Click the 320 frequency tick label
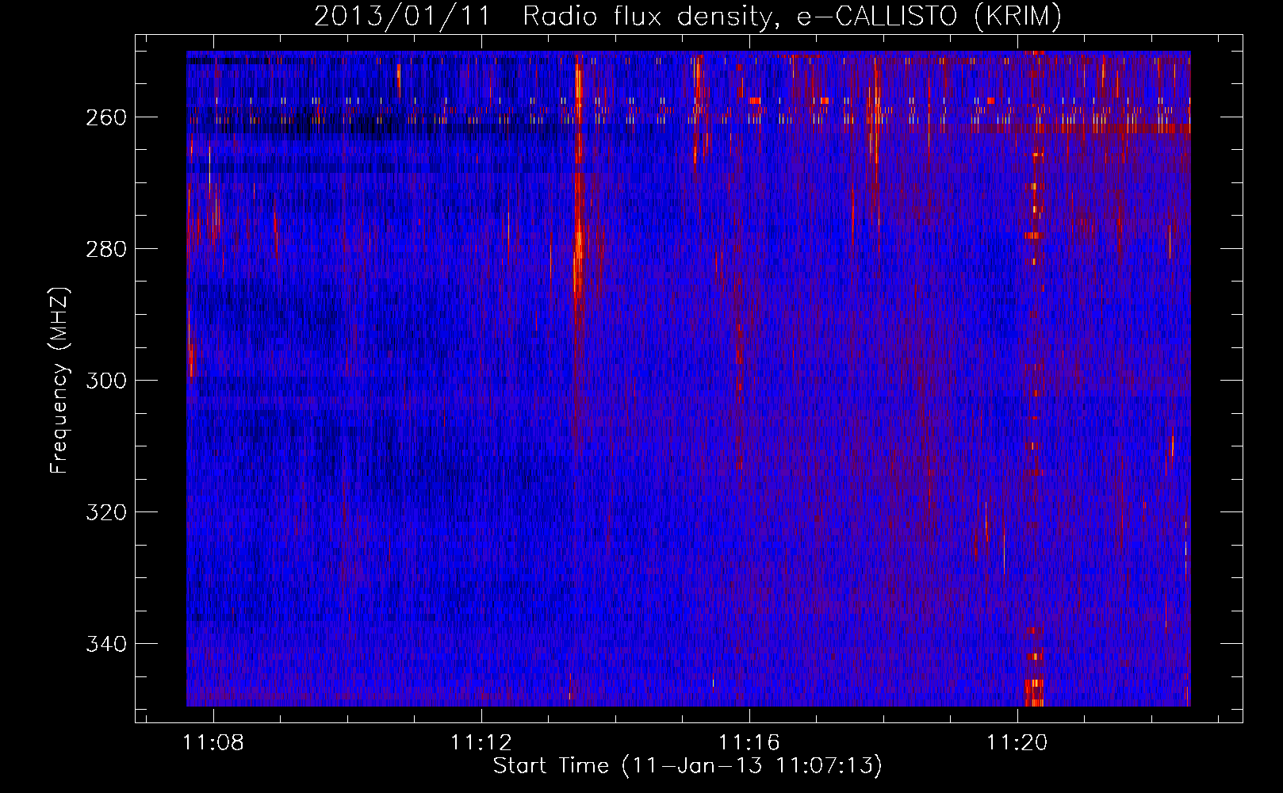 [x=105, y=512]
